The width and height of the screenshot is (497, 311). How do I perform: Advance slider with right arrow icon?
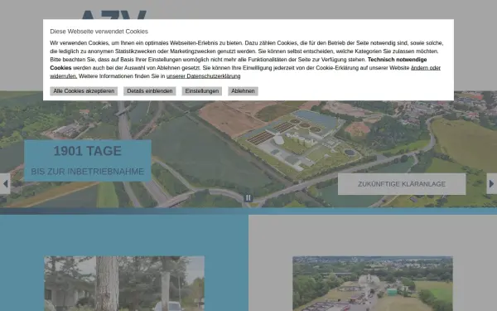point(491,184)
